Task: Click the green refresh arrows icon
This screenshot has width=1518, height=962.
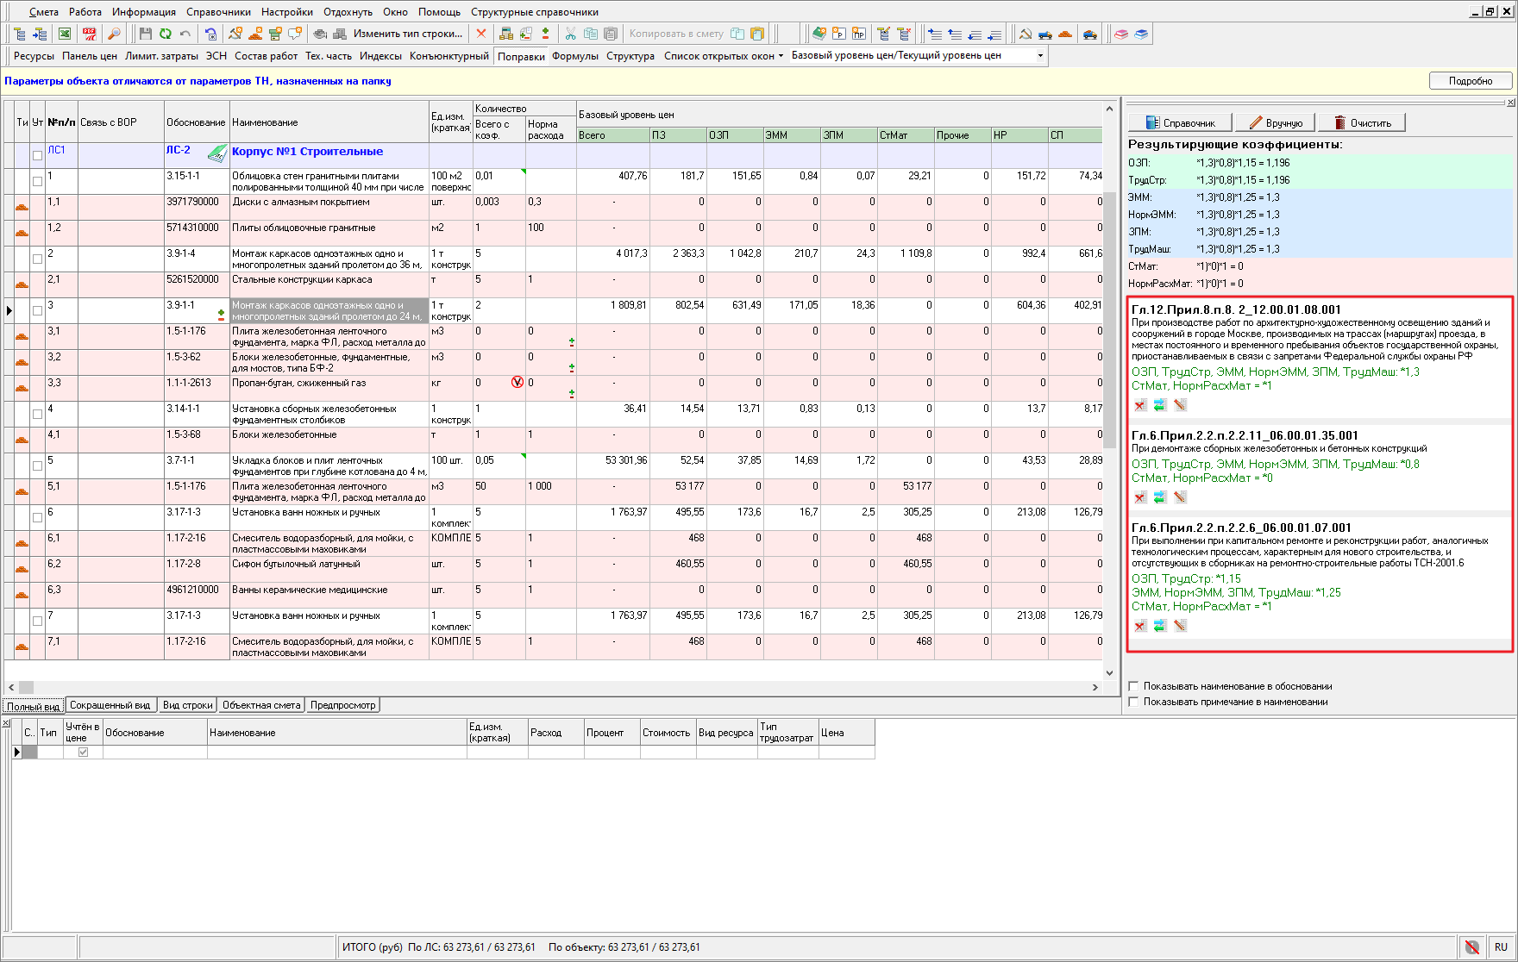Action: coord(165,34)
